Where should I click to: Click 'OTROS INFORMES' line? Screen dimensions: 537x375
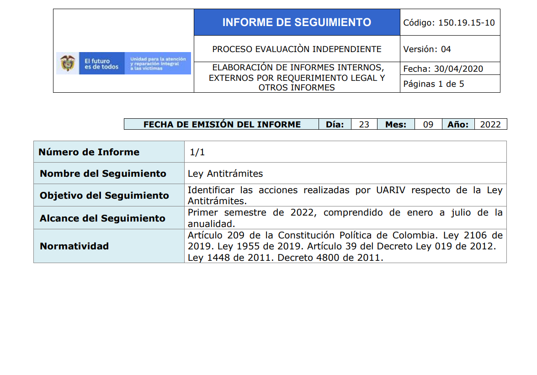[x=297, y=88]
